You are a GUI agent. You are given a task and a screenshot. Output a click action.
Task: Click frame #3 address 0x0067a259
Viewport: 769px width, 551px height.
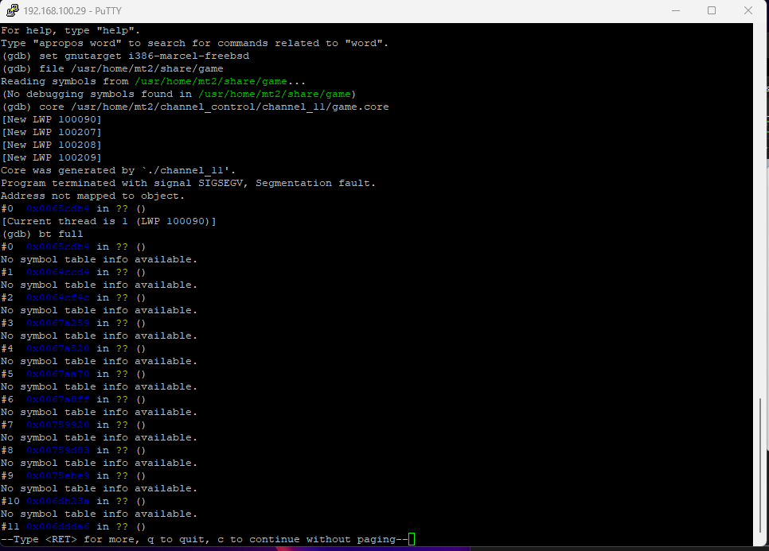(x=58, y=324)
